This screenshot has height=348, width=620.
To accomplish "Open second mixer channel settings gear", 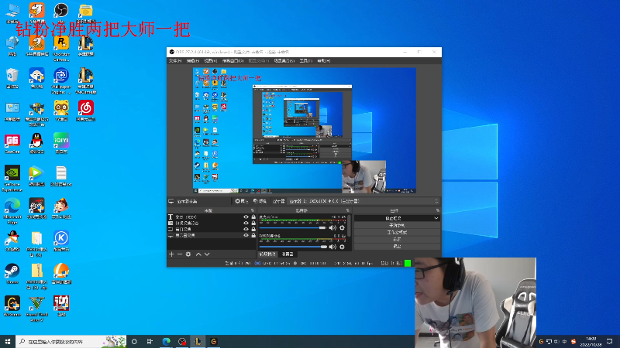I will (x=342, y=247).
